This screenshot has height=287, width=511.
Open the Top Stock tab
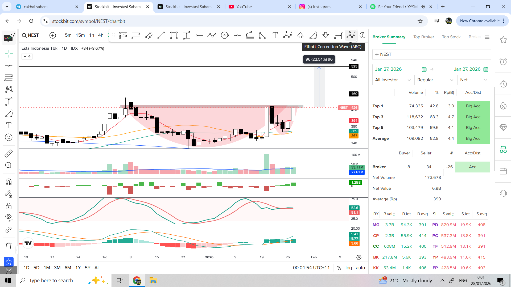pos(451,37)
